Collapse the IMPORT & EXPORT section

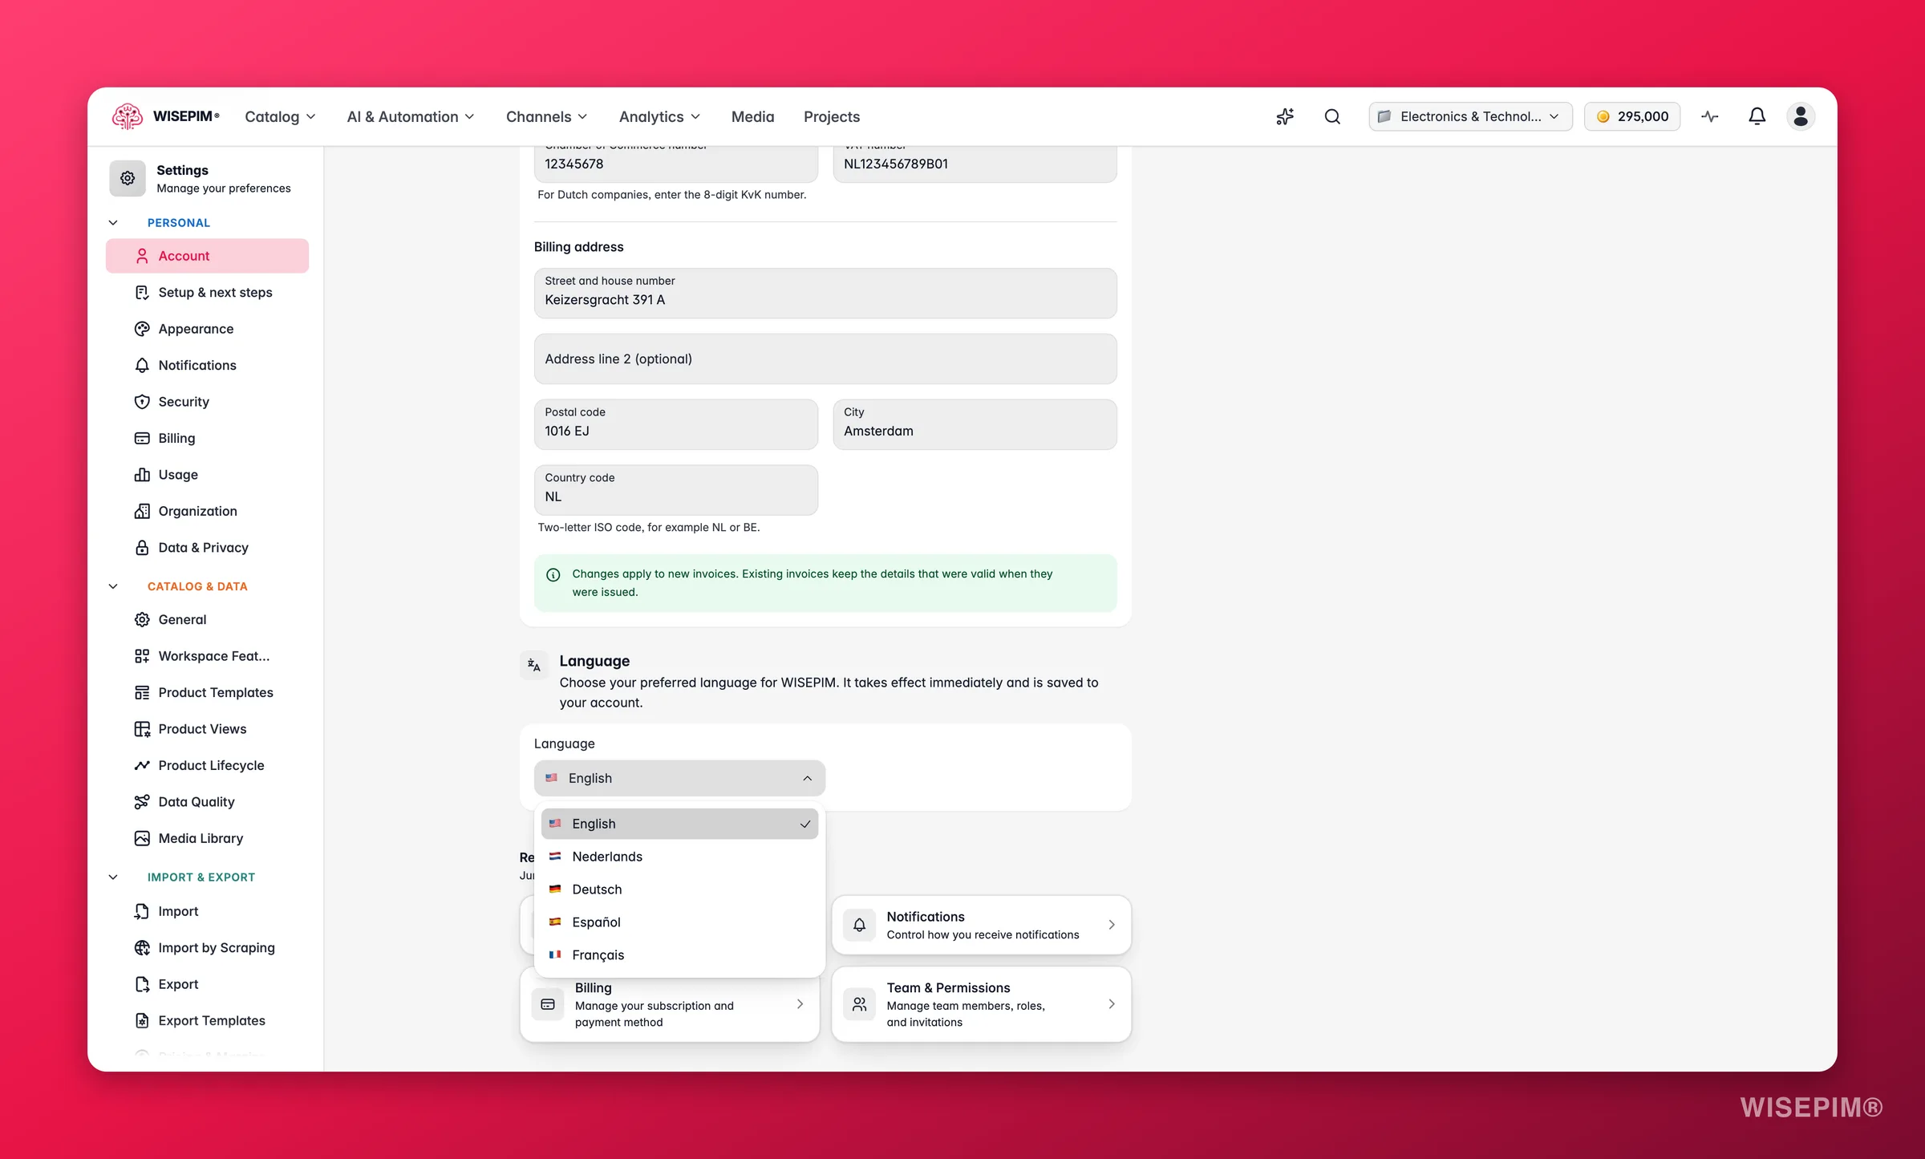click(113, 877)
